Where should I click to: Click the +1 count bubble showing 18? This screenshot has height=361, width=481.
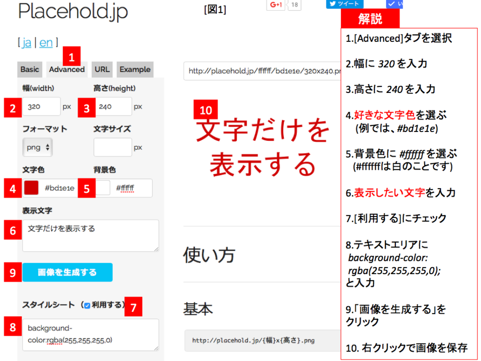coord(295,5)
